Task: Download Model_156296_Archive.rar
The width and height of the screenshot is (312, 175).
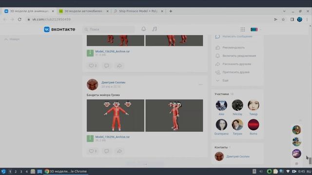Action: 113,137
